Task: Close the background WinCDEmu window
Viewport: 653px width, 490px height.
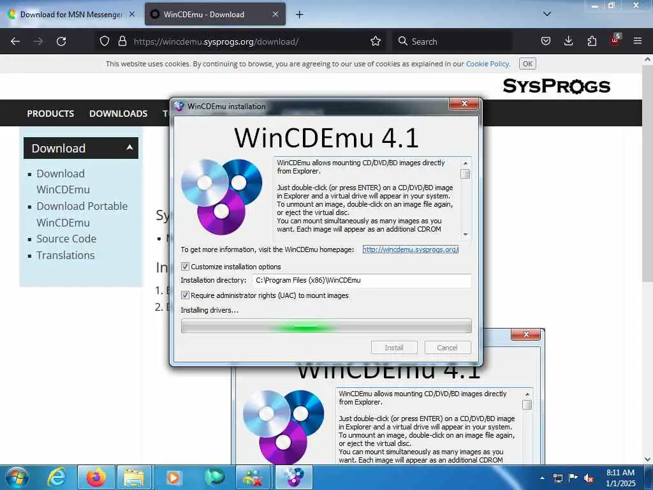Action: 526,334
